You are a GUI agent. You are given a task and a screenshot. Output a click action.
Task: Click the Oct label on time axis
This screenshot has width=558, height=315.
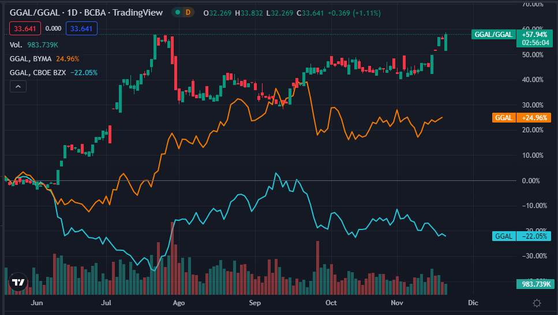coord(331,303)
